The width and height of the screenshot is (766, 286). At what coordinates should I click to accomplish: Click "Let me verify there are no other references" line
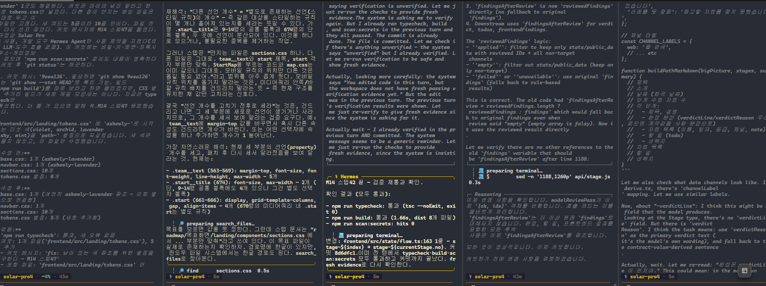click(540, 147)
